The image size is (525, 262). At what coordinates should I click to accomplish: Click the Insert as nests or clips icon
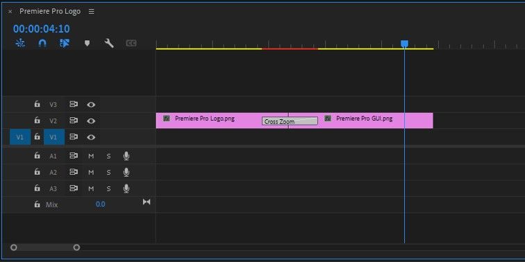pos(20,43)
